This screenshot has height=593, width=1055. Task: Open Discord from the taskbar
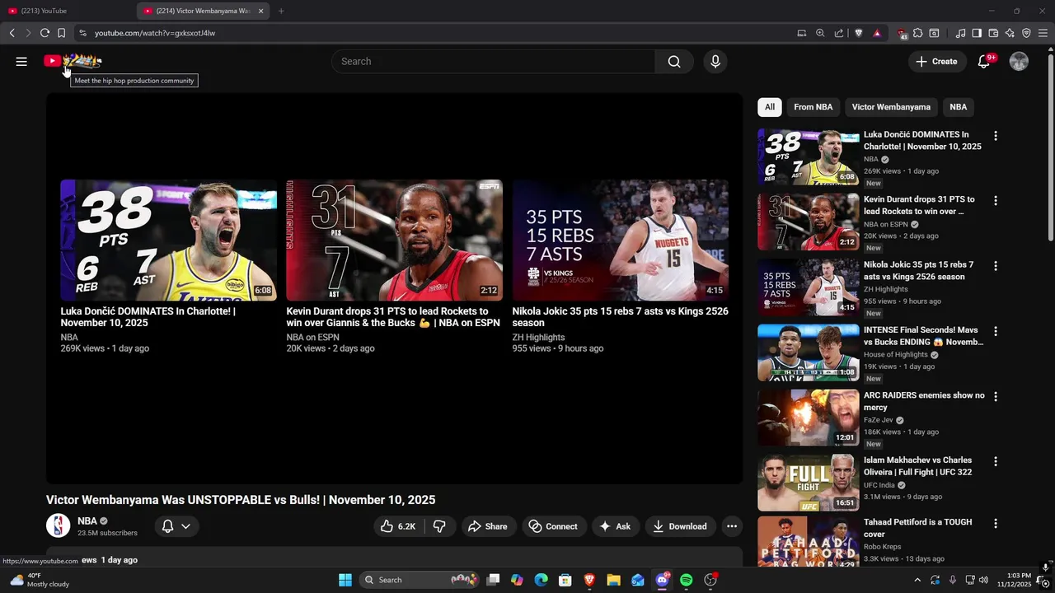point(662,580)
